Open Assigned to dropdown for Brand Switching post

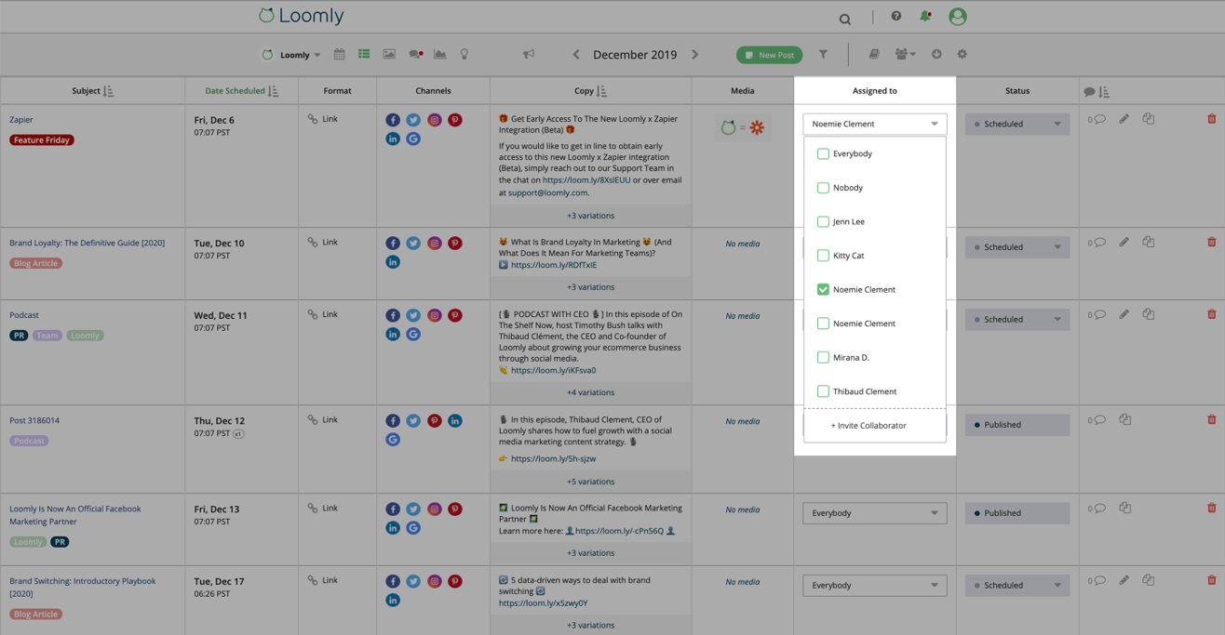pyautogui.click(x=875, y=586)
